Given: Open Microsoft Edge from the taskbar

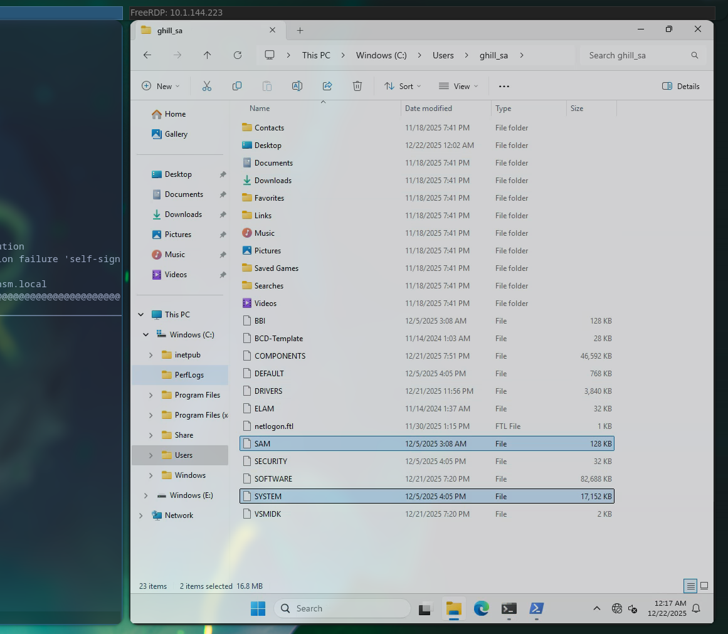Looking at the screenshot, I should (481, 608).
